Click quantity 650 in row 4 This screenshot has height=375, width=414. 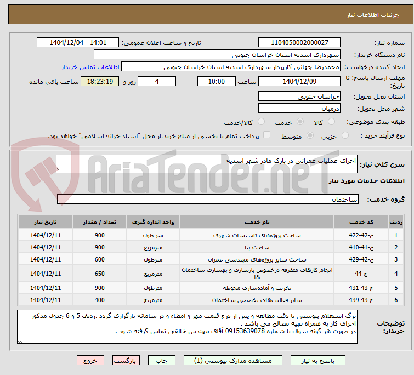click(x=100, y=274)
